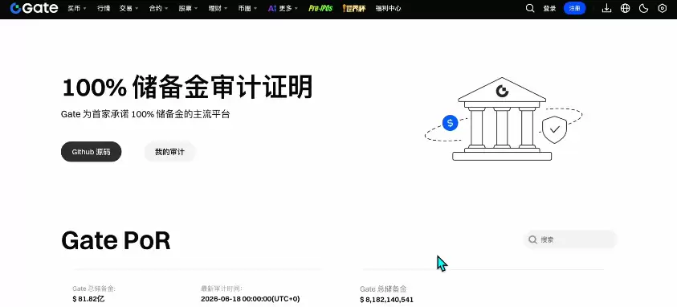Open the 行情 menu item

[104, 8]
